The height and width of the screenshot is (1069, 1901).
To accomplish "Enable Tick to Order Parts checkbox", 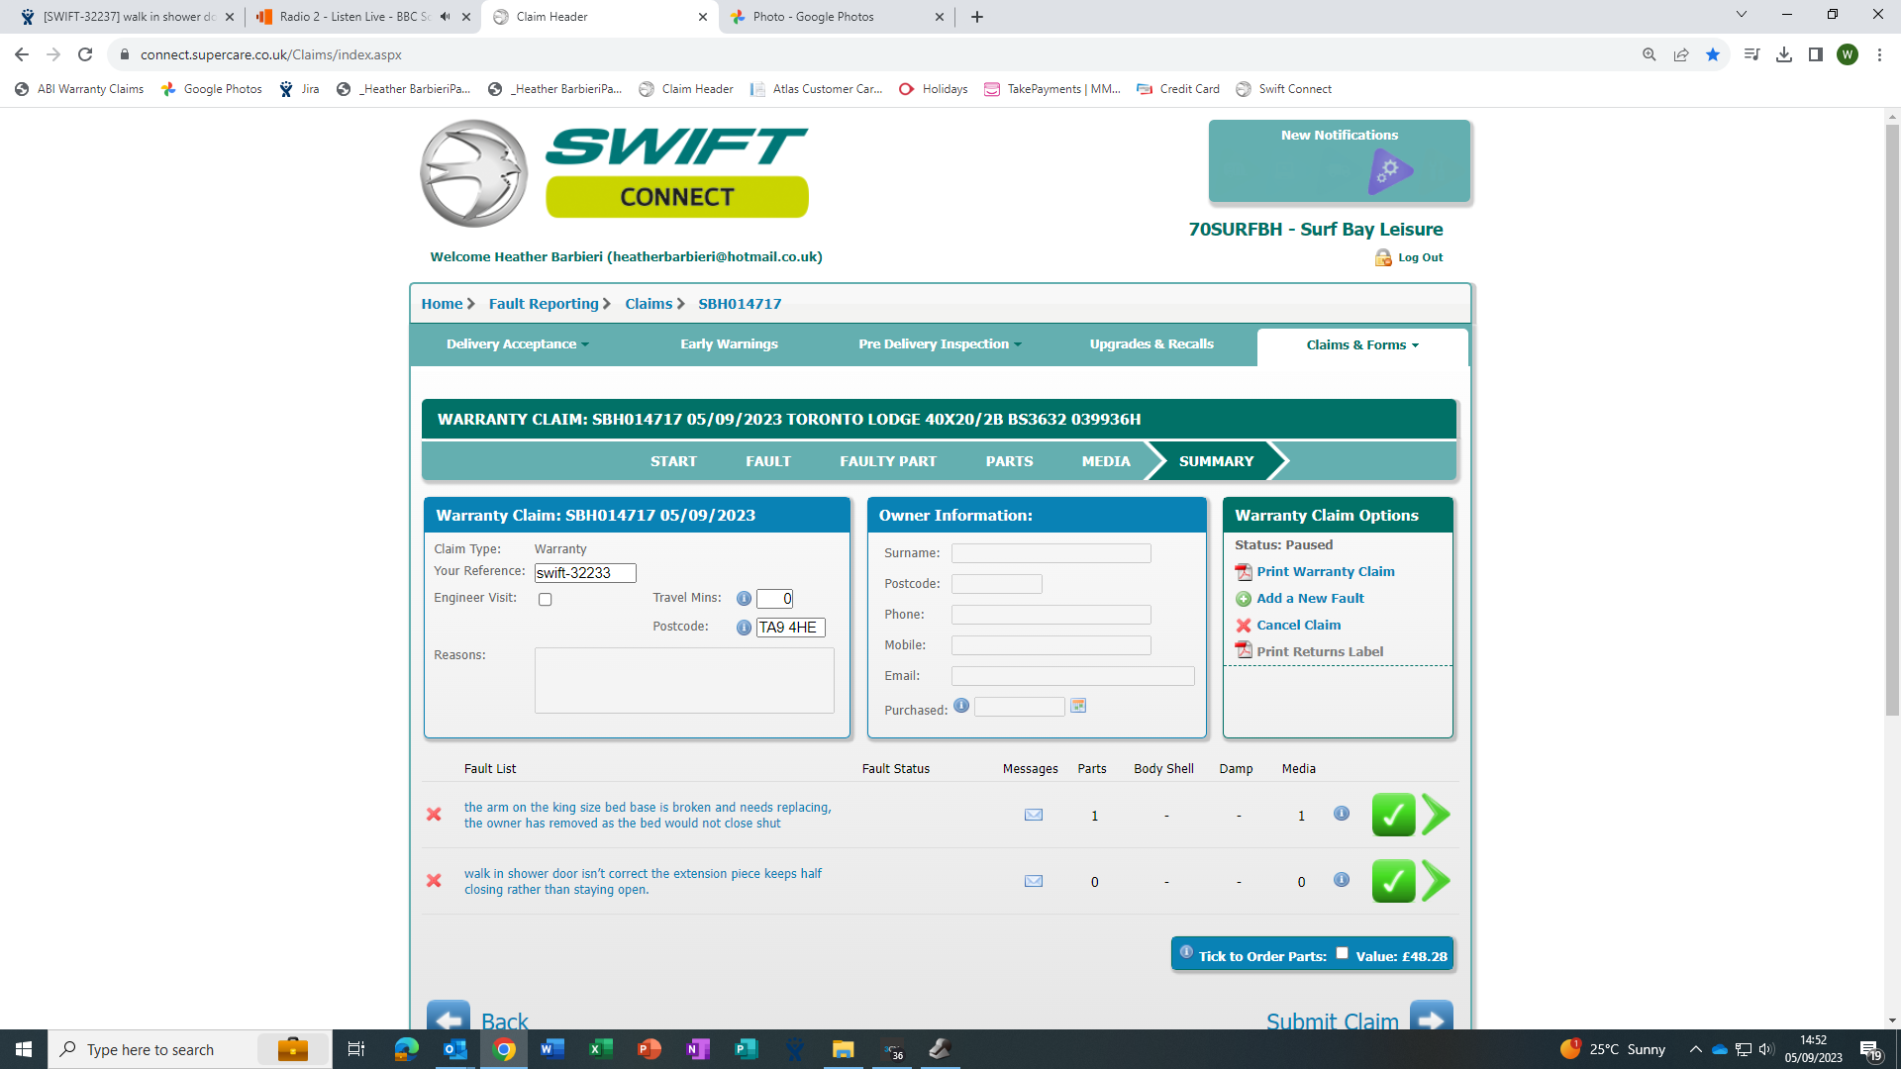I will [x=1342, y=954].
